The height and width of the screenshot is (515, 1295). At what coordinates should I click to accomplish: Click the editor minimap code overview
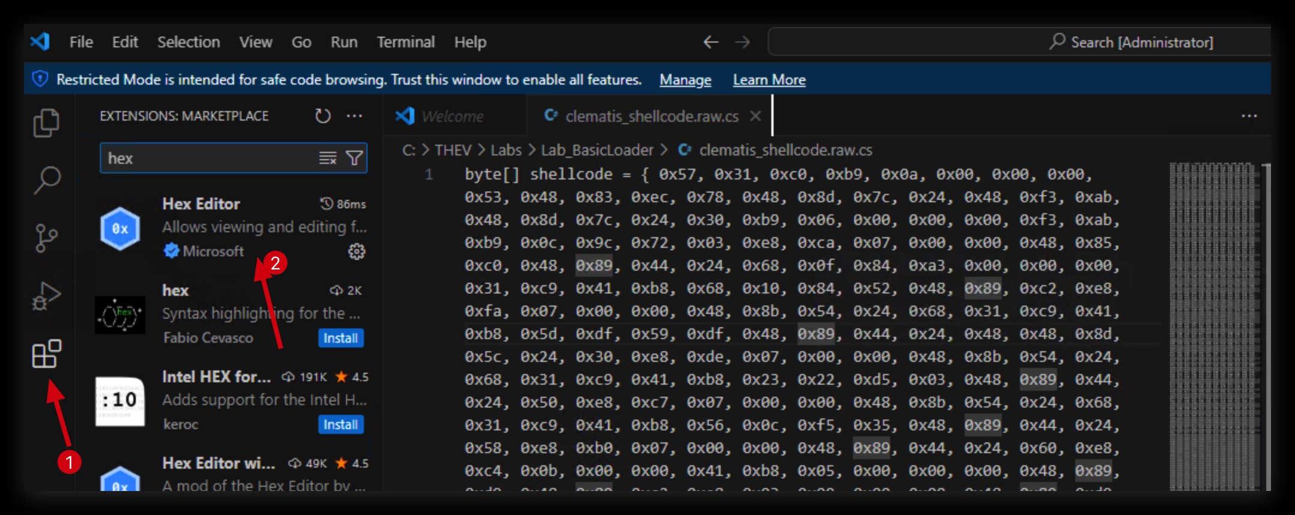(x=1215, y=326)
